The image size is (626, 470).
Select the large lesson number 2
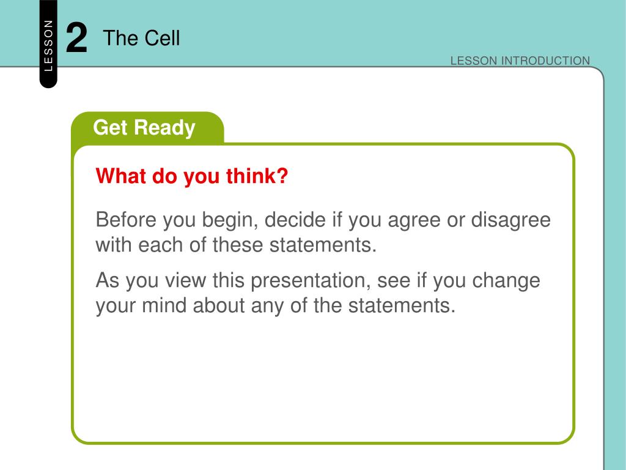point(76,39)
